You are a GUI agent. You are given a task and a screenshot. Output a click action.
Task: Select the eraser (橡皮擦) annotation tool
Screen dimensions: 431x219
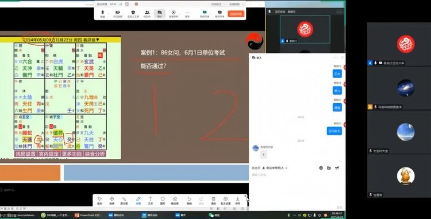click(175, 200)
